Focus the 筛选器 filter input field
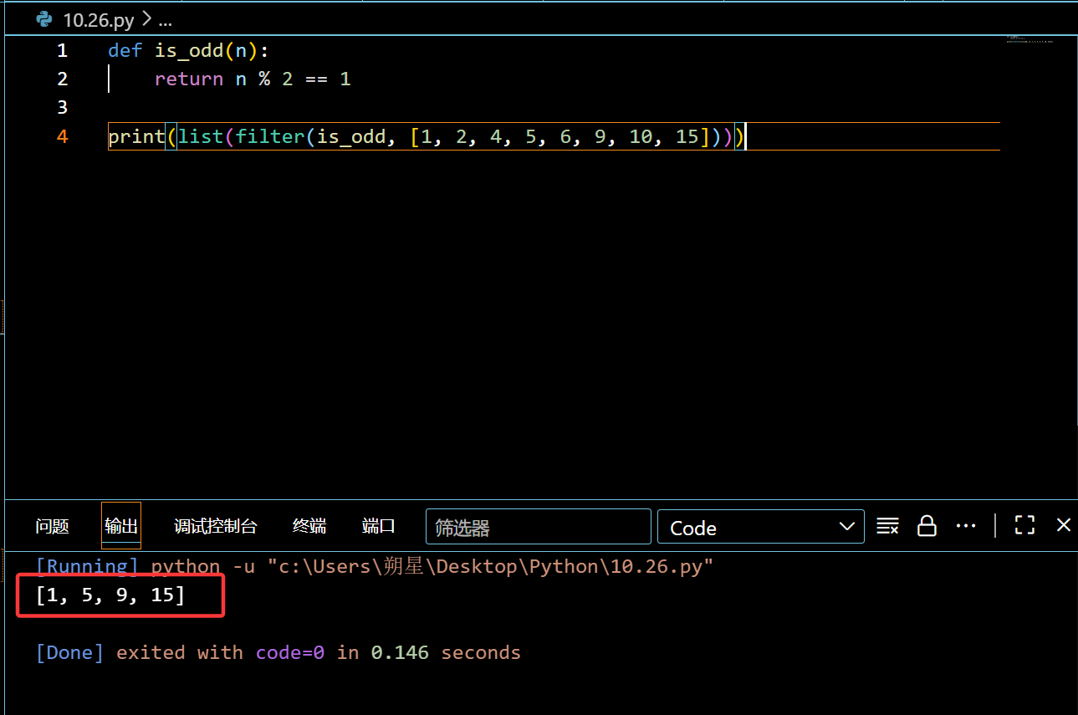This screenshot has width=1078, height=715. point(538,528)
